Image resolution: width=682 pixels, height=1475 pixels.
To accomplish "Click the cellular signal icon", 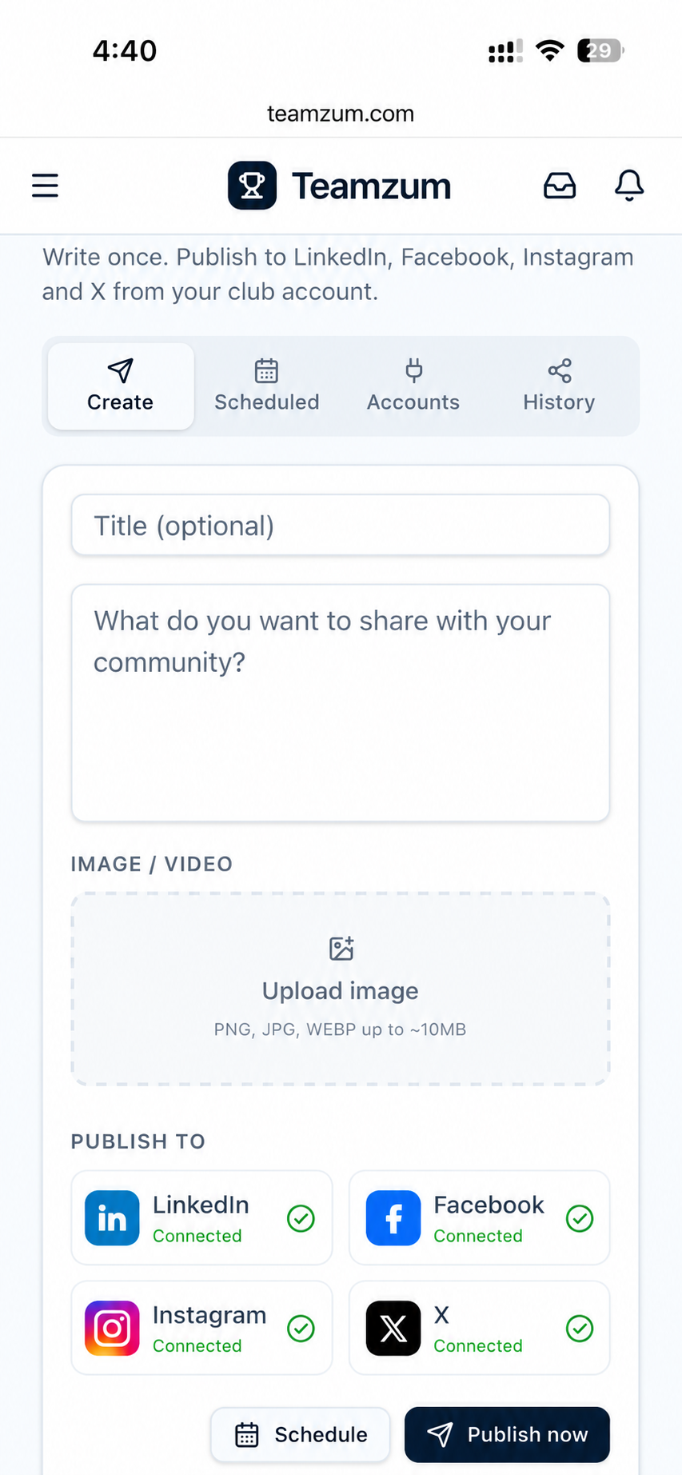I will [x=505, y=50].
